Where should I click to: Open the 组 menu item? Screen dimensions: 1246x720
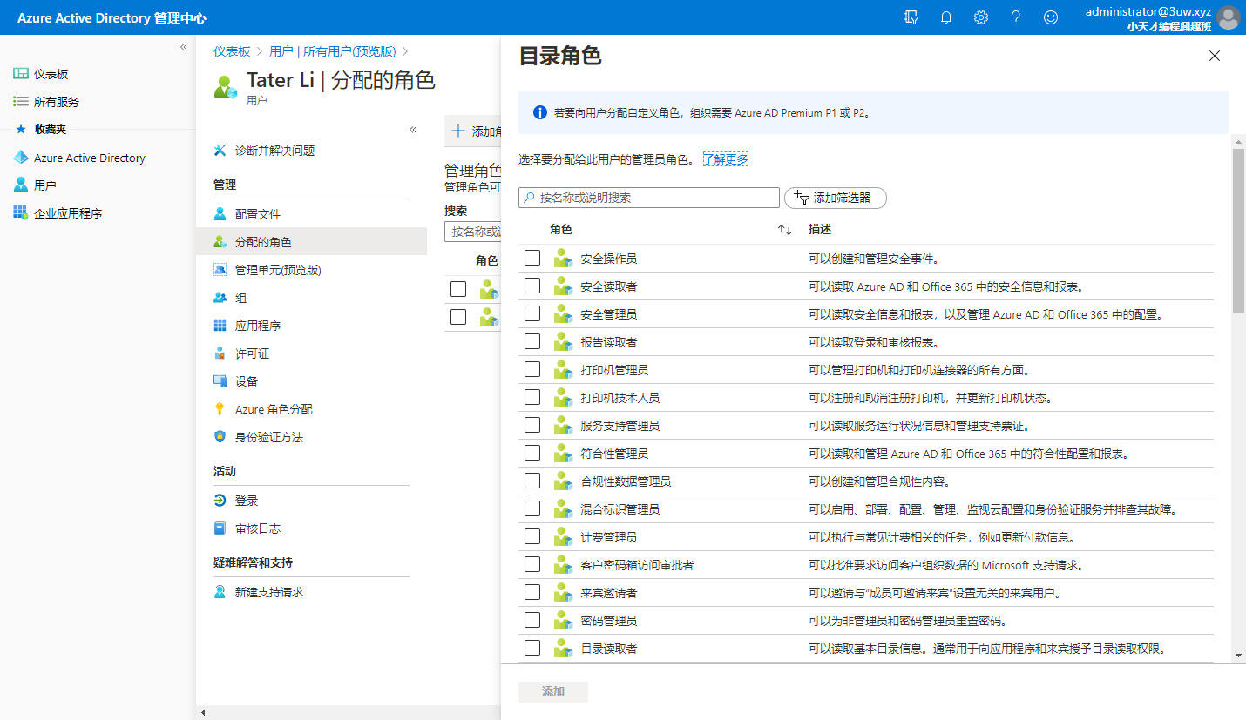tap(312, 298)
